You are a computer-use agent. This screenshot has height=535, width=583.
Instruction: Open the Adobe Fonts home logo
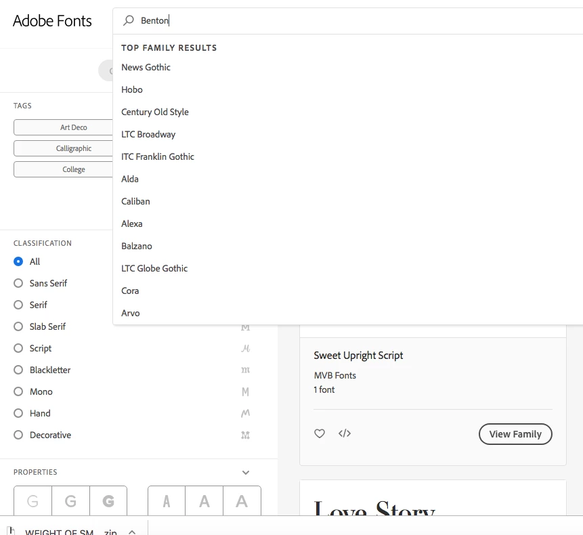(52, 21)
